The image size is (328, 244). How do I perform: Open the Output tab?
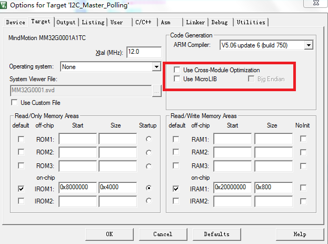pyautogui.click(x=66, y=22)
